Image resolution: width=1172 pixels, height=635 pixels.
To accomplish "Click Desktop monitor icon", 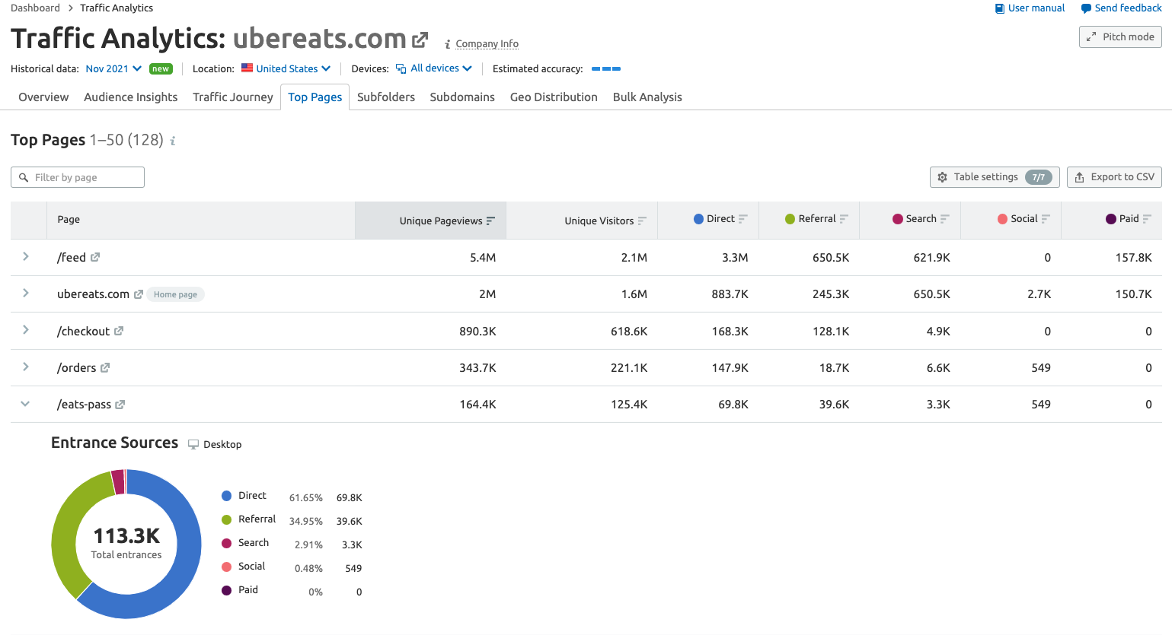I will click(193, 444).
